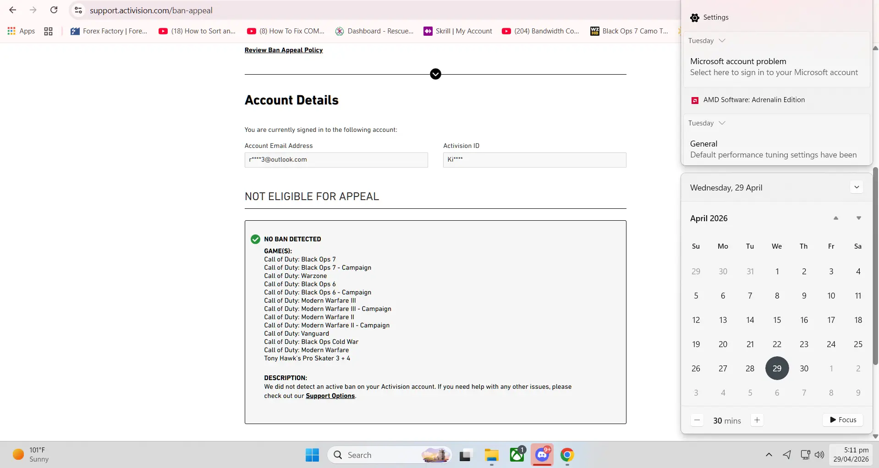879x468 pixels.
Task: Click the Account Email Address field
Action: pyautogui.click(x=336, y=160)
